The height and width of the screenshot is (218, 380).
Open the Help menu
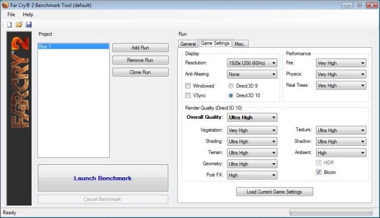[x=28, y=15]
